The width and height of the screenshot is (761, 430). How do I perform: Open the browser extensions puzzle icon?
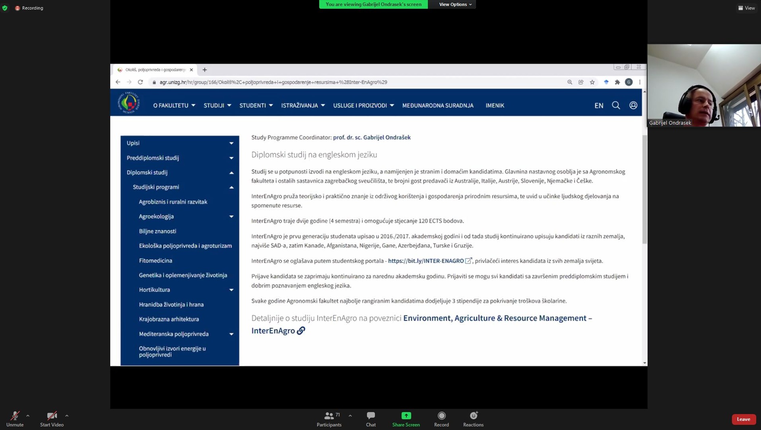click(x=617, y=82)
